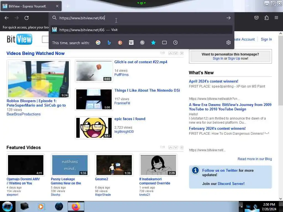This screenshot has width=283, height=212.
Task: Move Featured Videos section up
Action: click(170, 147)
